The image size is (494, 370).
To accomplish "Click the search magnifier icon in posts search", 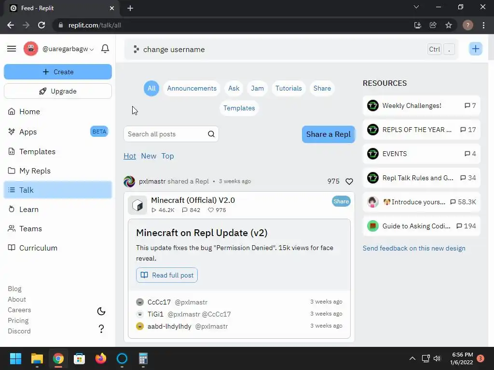I will (x=211, y=134).
